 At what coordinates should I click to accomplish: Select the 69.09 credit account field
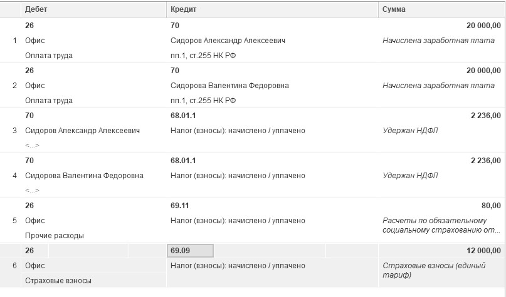(191, 251)
